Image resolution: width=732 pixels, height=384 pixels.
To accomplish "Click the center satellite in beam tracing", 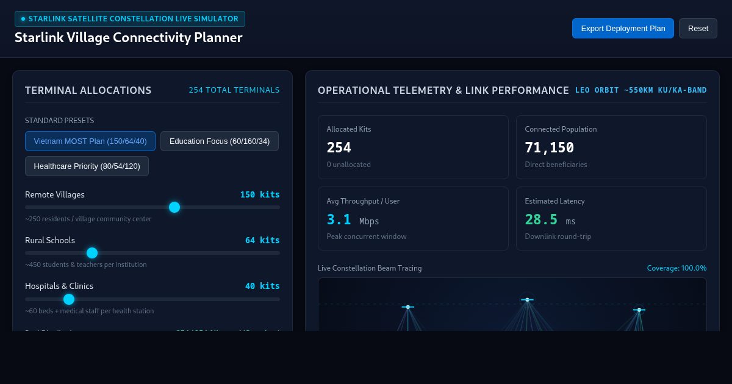I will 528,300.
